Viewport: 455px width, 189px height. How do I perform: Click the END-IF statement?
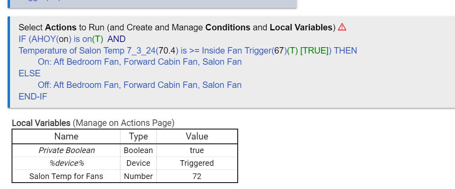click(33, 96)
